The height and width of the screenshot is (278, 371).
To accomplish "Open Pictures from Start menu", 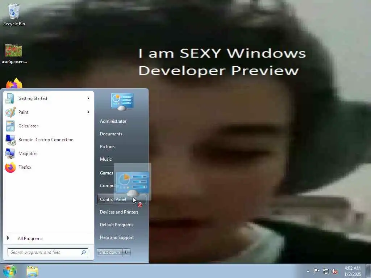I will coord(107,147).
